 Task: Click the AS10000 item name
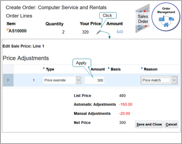17,31
